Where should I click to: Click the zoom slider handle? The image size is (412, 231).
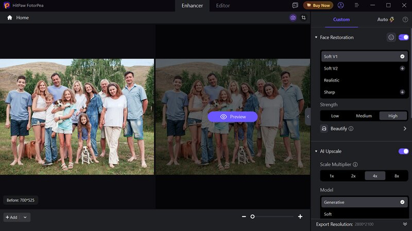coord(252,217)
